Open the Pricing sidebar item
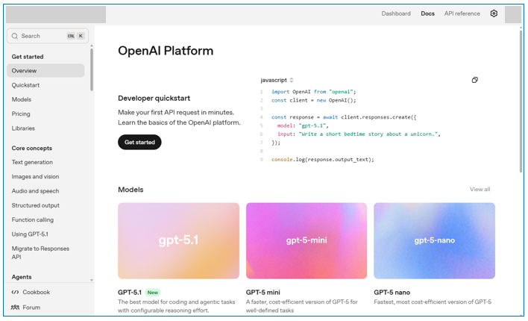The image size is (528, 321). 21,113
